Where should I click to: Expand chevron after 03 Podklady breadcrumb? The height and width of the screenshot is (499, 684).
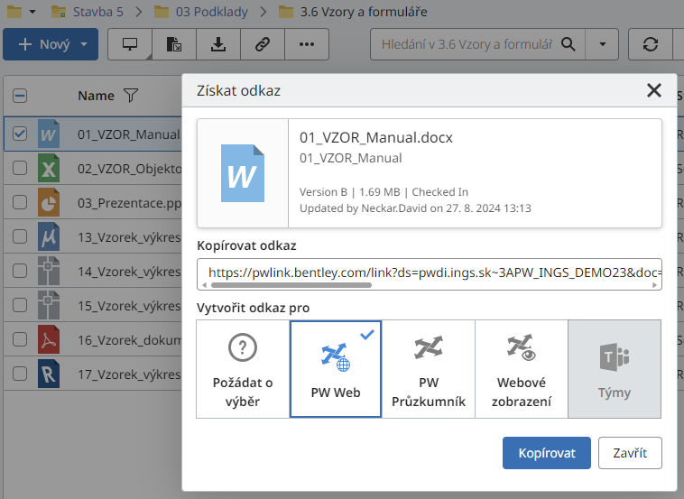pyautogui.click(x=263, y=12)
